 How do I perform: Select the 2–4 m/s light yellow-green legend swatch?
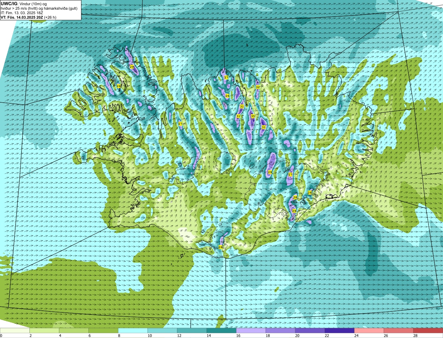[44, 330]
